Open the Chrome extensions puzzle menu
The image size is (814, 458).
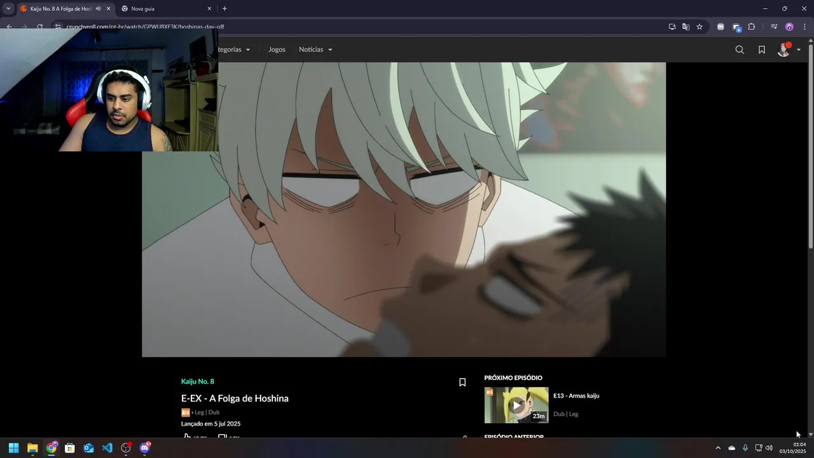pyautogui.click(x=752, y=27)
